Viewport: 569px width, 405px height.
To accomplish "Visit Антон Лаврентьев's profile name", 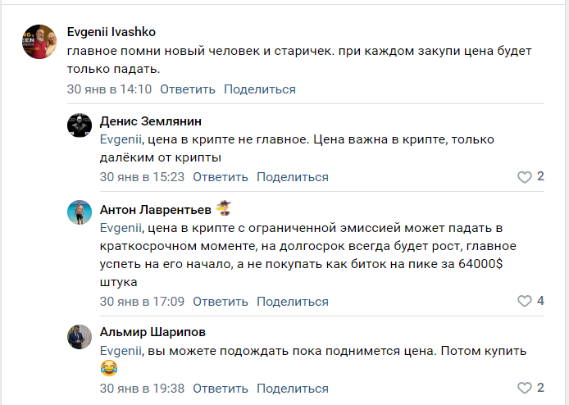I will pyautogui.click(x=155, y=207).
